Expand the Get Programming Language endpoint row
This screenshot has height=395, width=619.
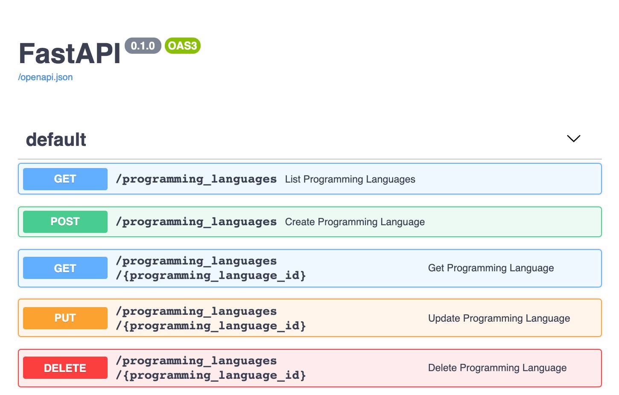tap(309, 268)
